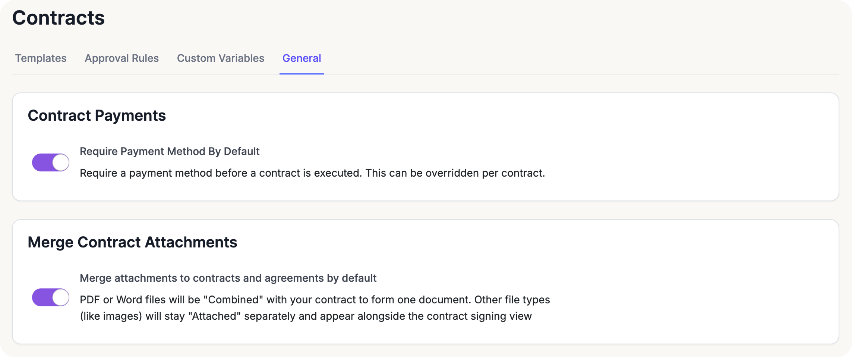Click the "PDF or Word files" description line
The image size is (852, 357).
point(315,300)
